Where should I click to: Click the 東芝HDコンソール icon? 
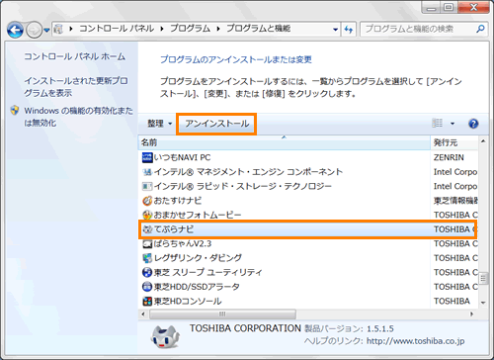(147, 301)
